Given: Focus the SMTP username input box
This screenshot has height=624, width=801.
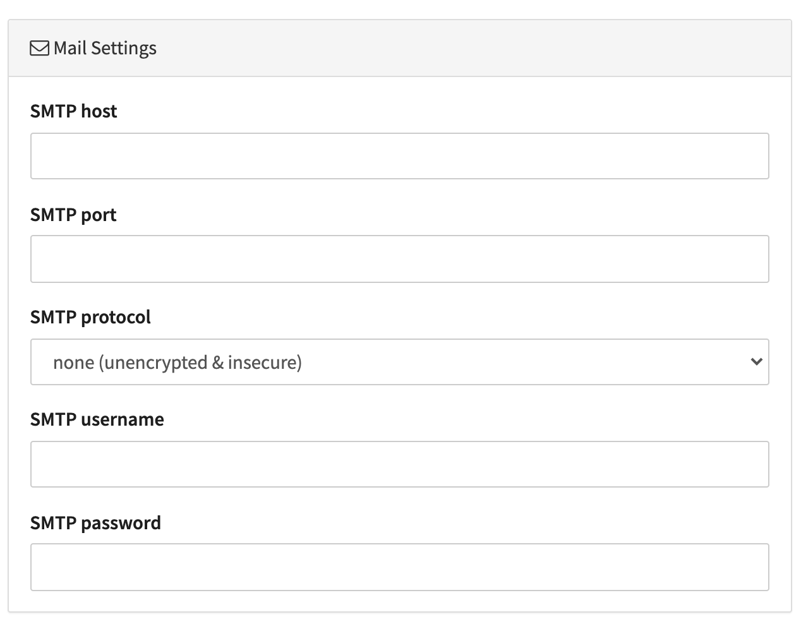Looking at the screenshot, I should click(399, 464).
